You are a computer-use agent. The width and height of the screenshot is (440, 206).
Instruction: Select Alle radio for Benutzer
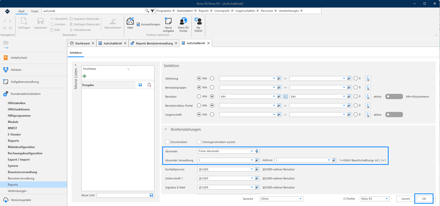(199, 96)
